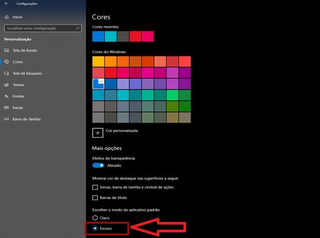
Task: Pick the gray recent color
Action: click(123, 36)
